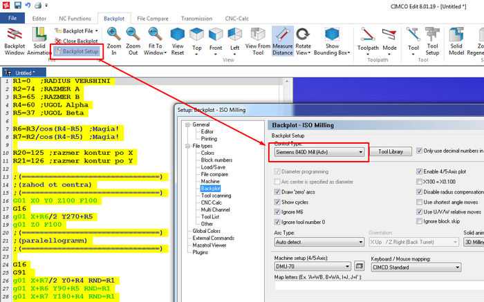Select Tool scanning in settings tree

216,195
